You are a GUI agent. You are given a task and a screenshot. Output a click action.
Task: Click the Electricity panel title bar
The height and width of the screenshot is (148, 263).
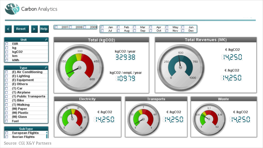pos(87,99)
